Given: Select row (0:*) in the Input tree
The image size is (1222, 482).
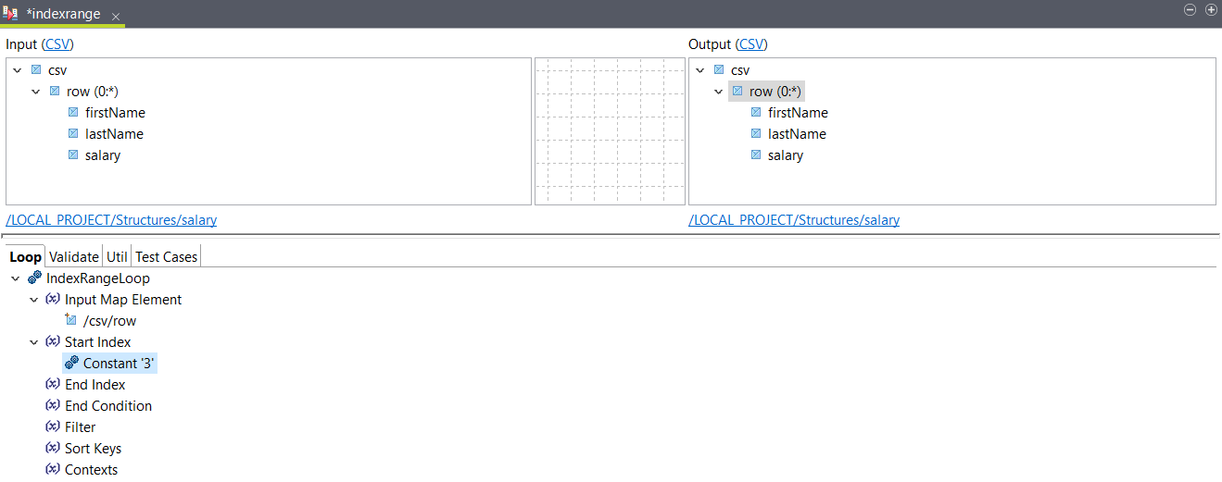Looking at the screenshot, I should click(x=93, y=92).
